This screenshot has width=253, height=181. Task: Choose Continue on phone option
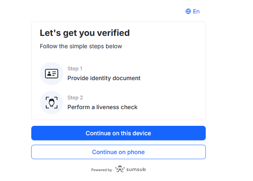118,152
